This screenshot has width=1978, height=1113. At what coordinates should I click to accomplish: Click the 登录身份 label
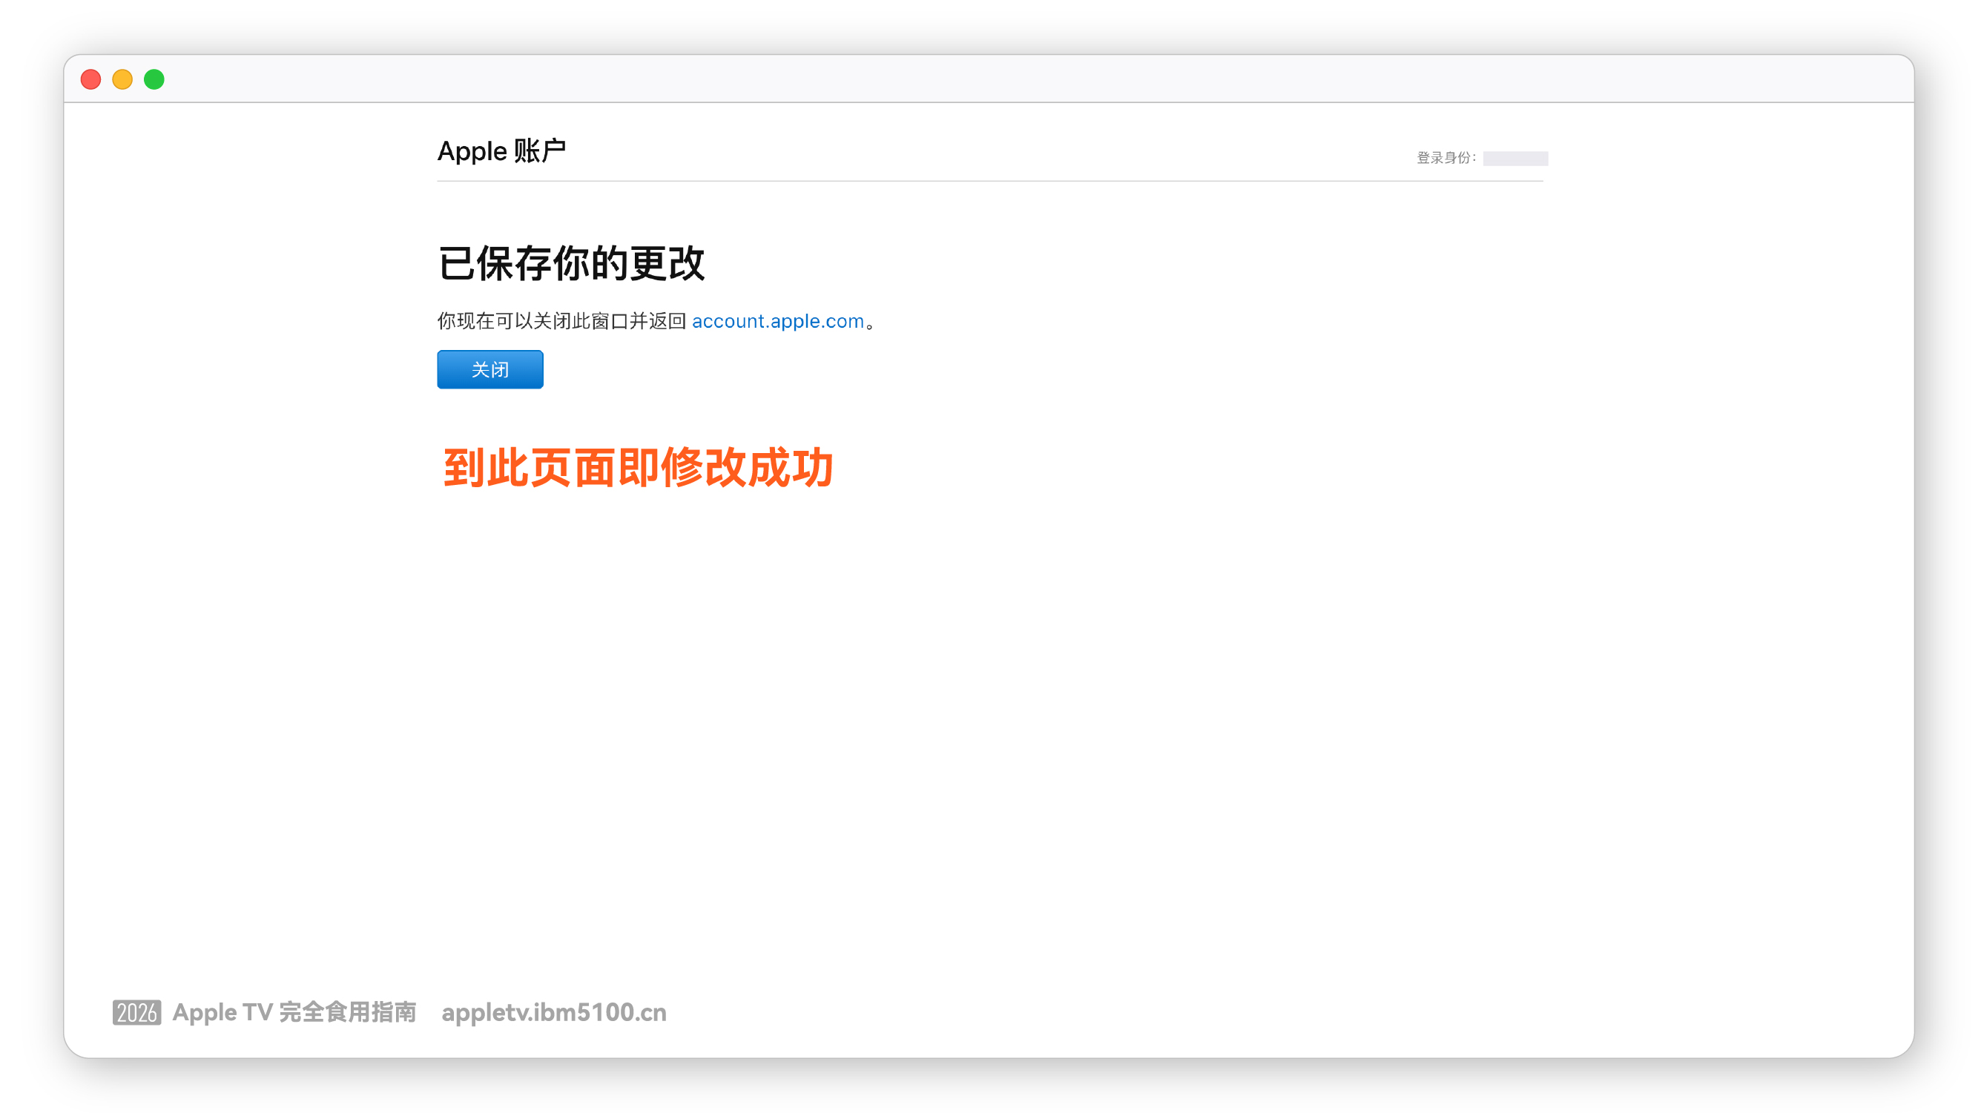[x=1444, y=158]
